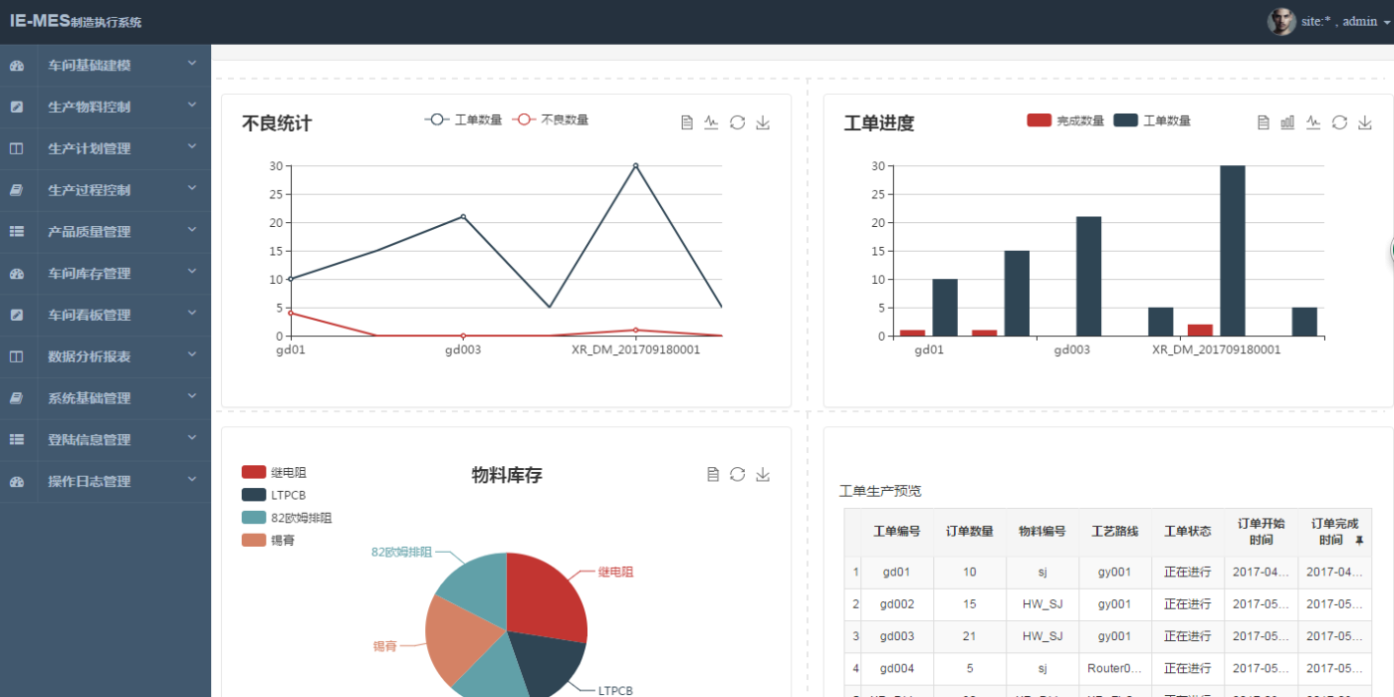Sort by the 工单编号 column header
The width and height of the screenshot is (1394, 697).
[896, 532]
